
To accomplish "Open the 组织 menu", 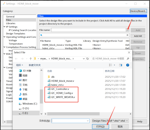I will click(x=20, y=65).
